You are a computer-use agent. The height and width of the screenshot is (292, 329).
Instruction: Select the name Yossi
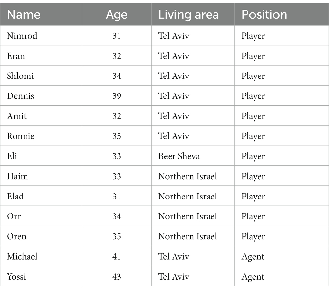tap(16, 277)
